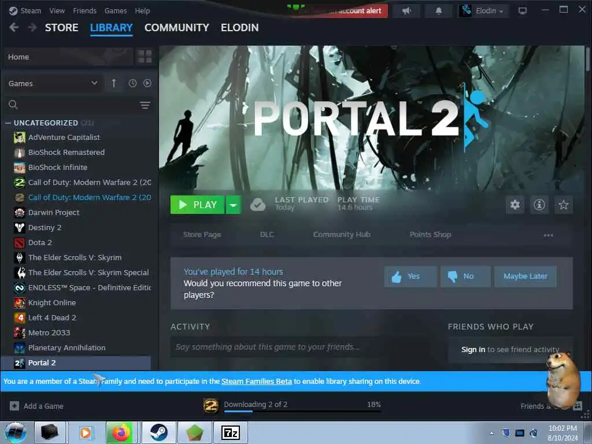Open the Friends menu
592x444 pixels.
click(x=84, y=10)
